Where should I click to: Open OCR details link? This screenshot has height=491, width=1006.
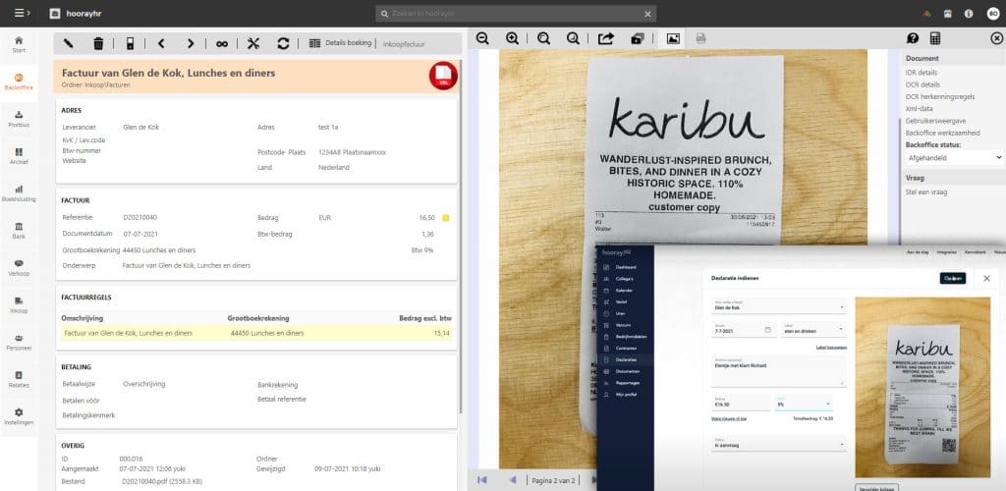click(x=922, y=84)
